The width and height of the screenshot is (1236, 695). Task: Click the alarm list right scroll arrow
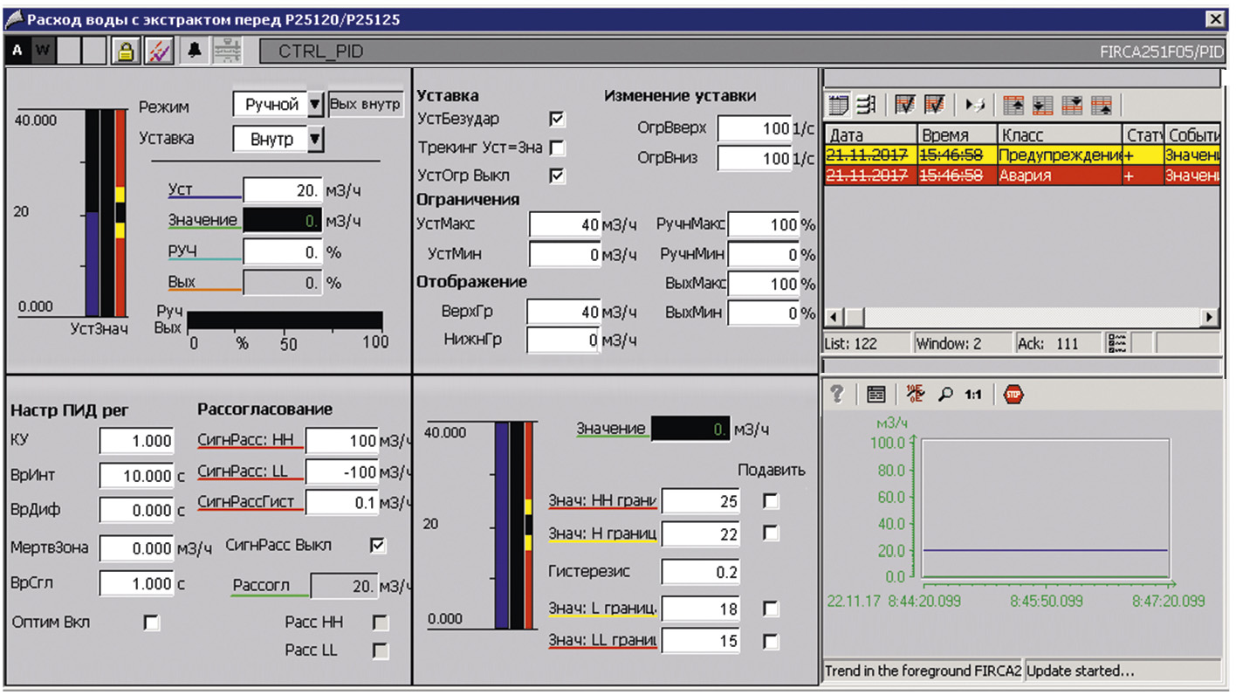tap(1210, 317)
